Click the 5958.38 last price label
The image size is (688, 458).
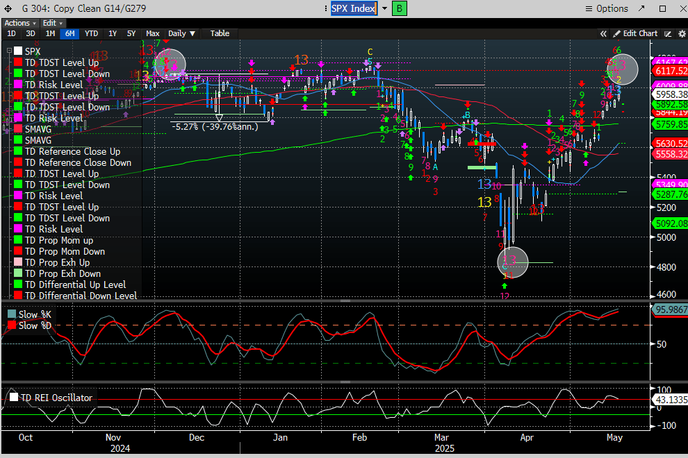pos(671,94)
